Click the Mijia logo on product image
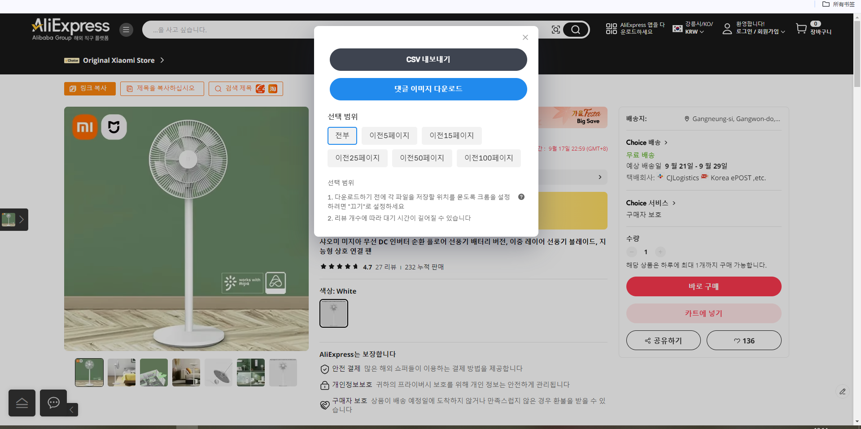 (x=114, y=127)
